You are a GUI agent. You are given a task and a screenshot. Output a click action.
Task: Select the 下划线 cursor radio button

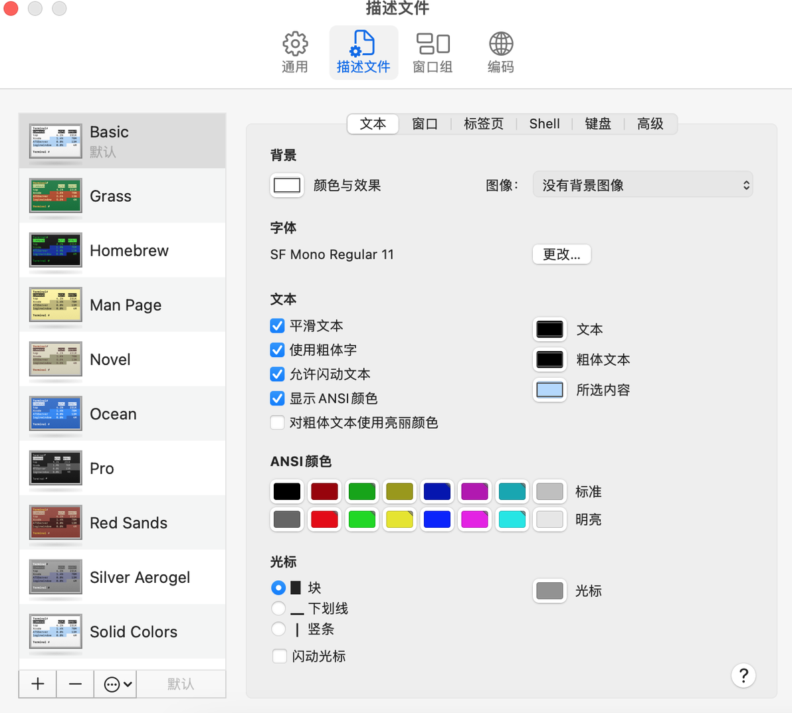coord(278,608)
